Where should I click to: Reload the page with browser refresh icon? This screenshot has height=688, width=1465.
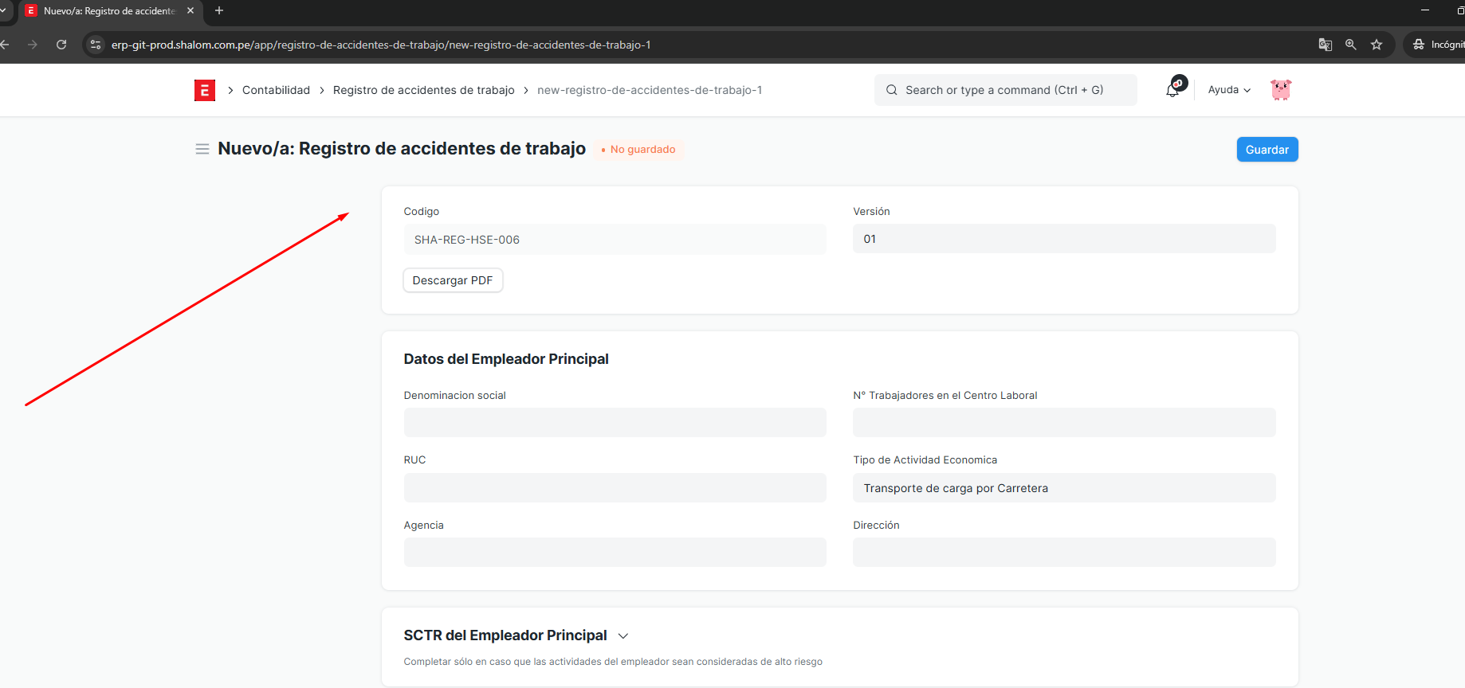pos(61,45)
